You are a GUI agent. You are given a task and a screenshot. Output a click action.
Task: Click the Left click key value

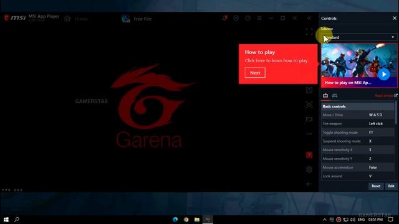click(x=376, y=124)
